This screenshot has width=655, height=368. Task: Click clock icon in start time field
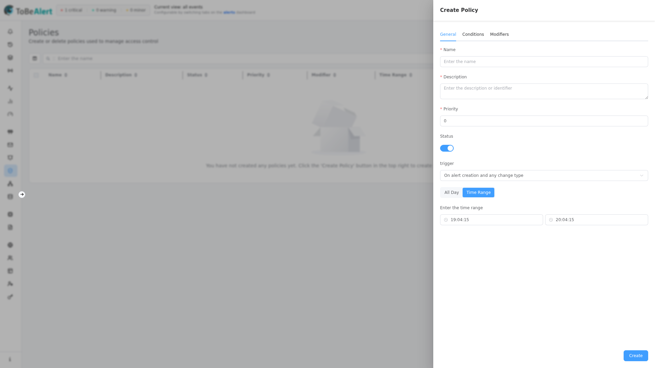(446, 220)
